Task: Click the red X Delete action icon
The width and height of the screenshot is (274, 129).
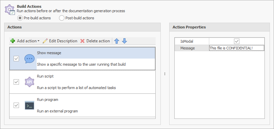Action: (x=82, y=41)
